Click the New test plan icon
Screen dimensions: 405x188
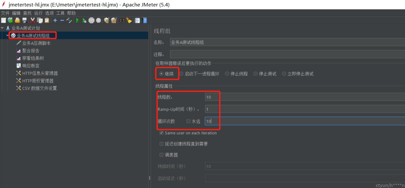click(x=3, y=20)
